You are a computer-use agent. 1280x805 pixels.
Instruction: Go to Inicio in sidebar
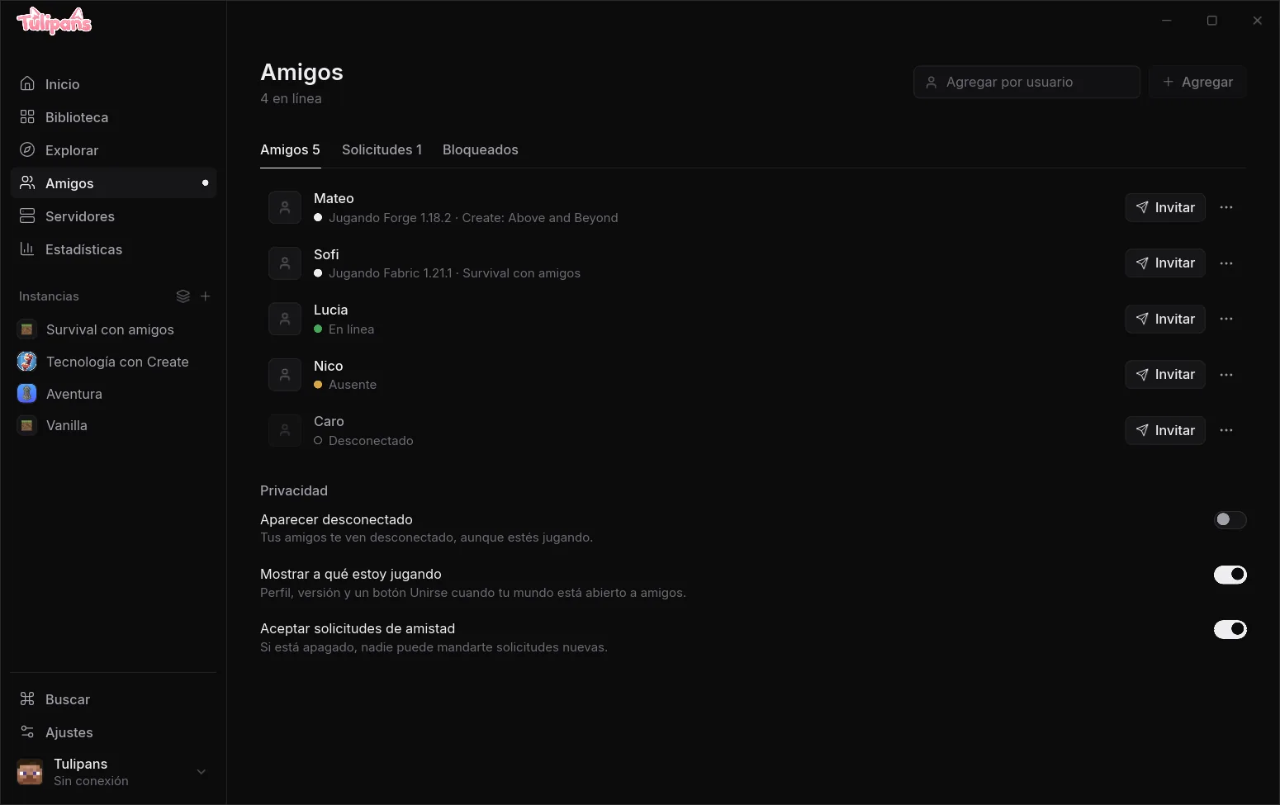[x=113, y=84]
